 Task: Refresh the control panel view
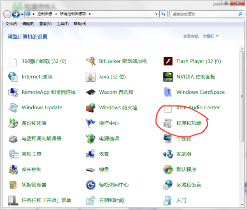coord(163,14)
